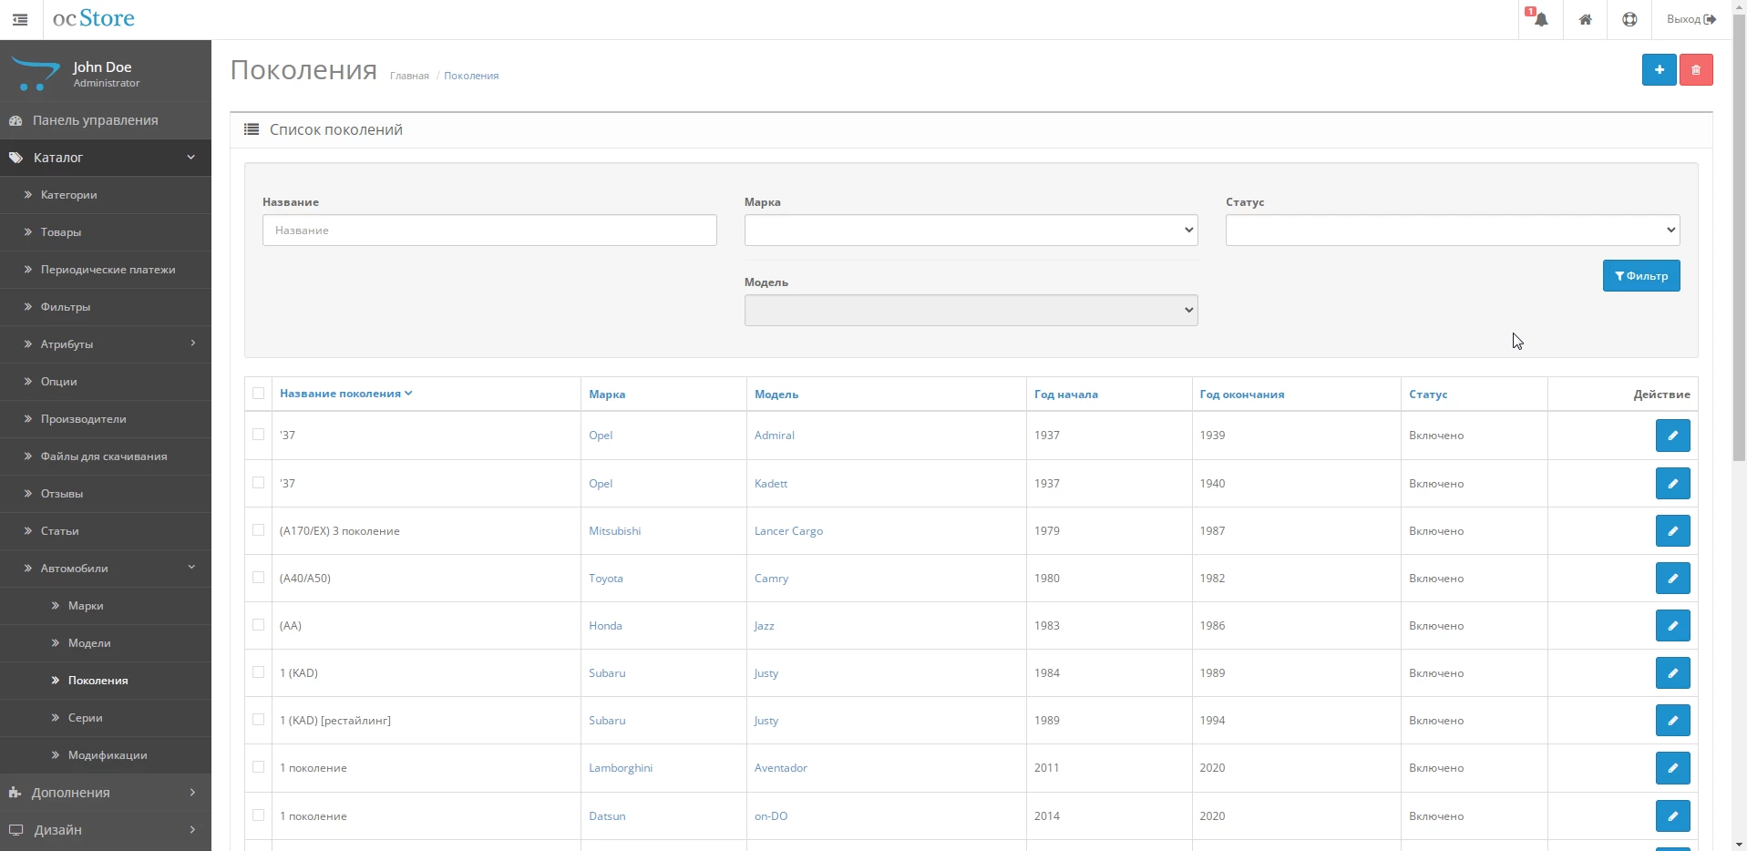
Task: Sort table by Год окончания
Action: click(1242, 395)
